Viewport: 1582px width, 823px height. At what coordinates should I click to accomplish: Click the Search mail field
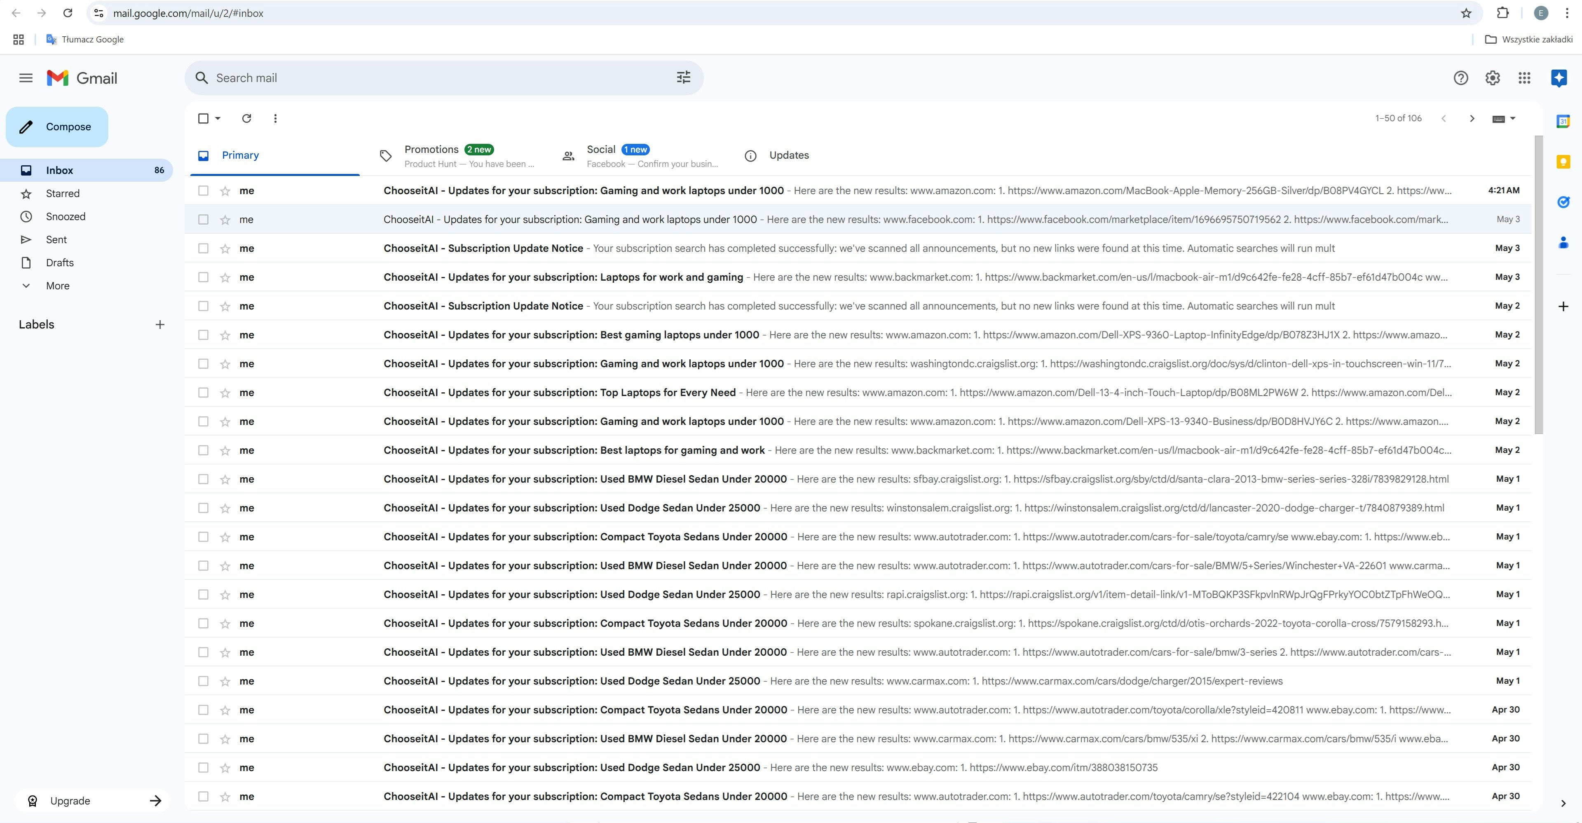point(430,78)
